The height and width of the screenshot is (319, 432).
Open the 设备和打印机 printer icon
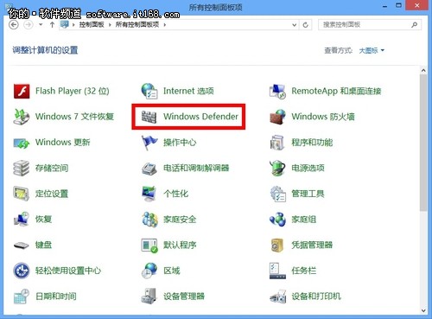277,297
